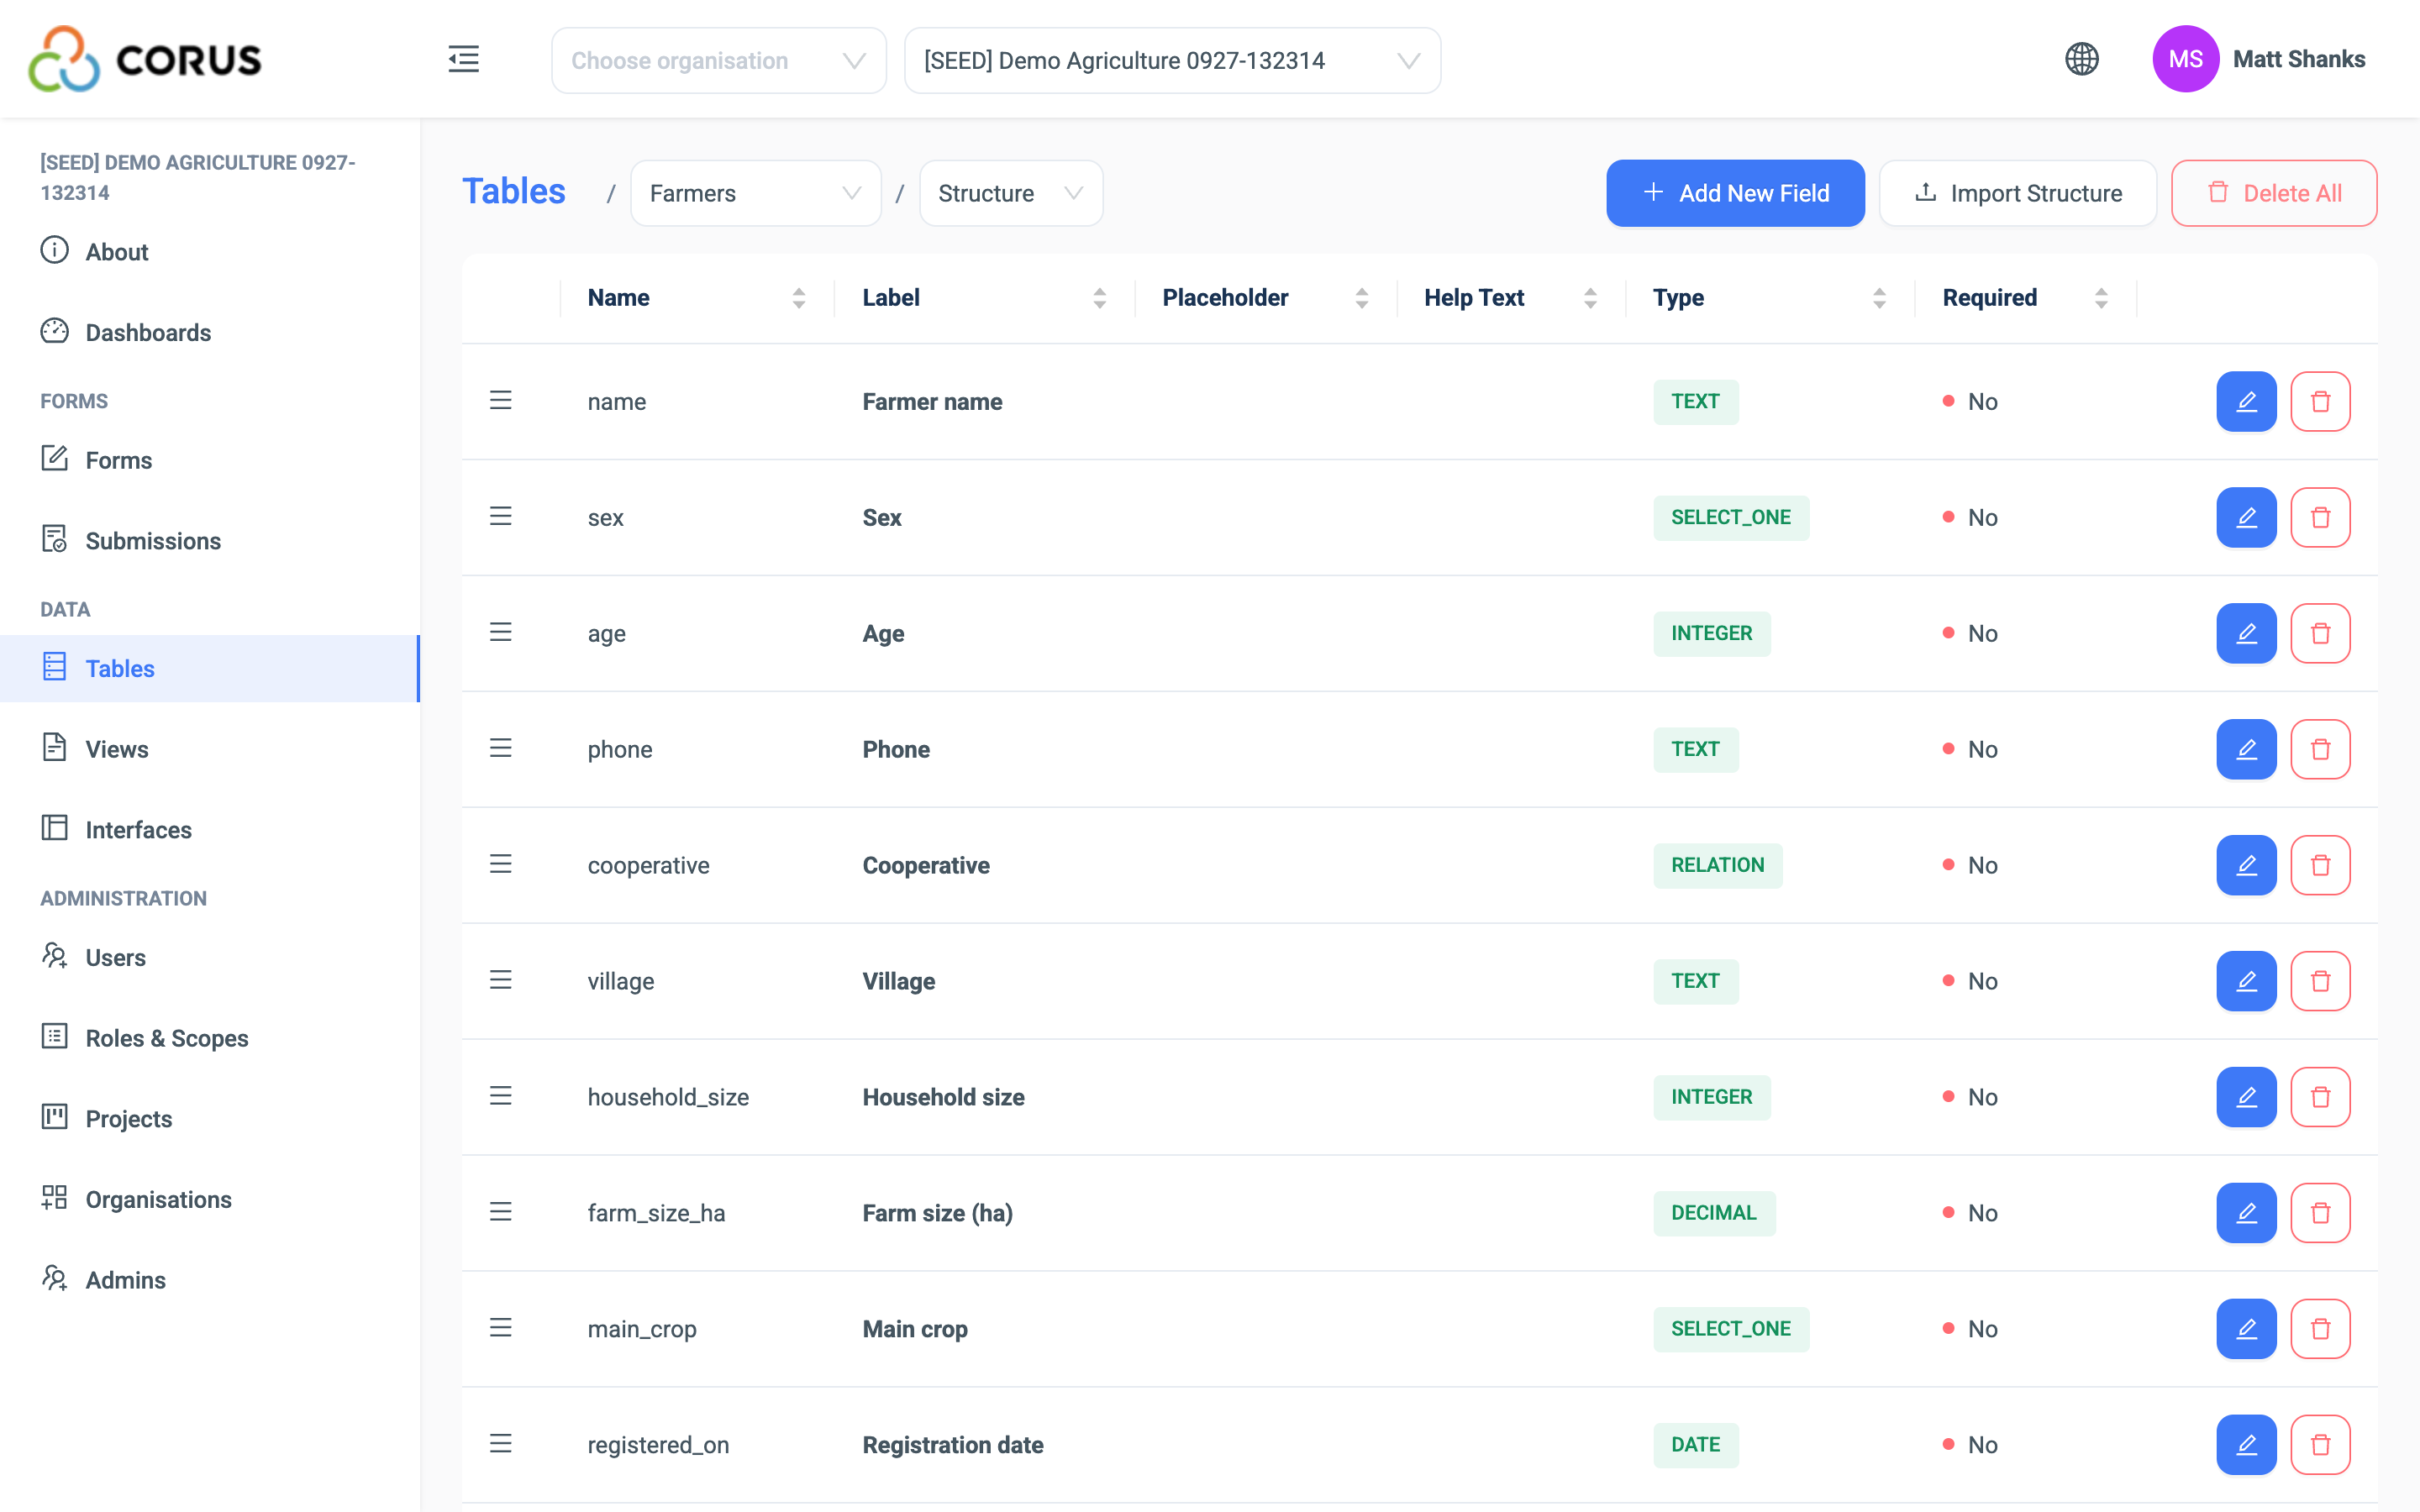Click the Matt Shanks username

coord(2298,59)
